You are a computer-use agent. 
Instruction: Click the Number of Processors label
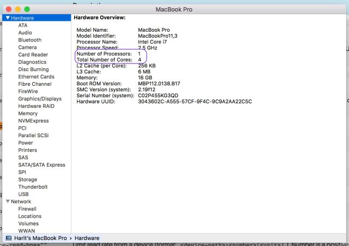coord(104,54)
